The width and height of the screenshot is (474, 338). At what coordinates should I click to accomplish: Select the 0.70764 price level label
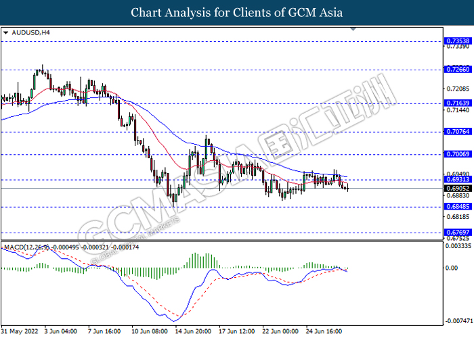pos(458,132)
